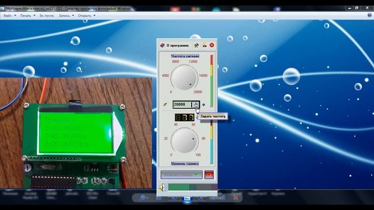The image size is (374, 210).
Task: Delete image with red X in viewer controls
Action: (236, 198)
